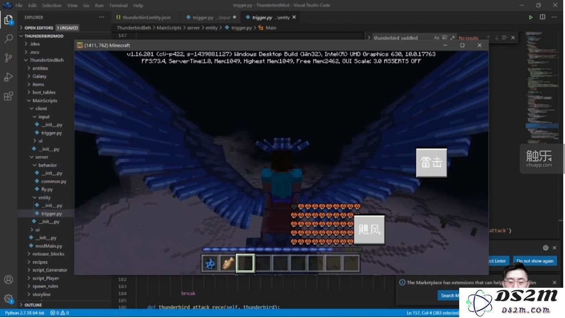Close the trigger.py entity tab
The width and height of the screenshot is (565, 318).
(x=294, y=17)
